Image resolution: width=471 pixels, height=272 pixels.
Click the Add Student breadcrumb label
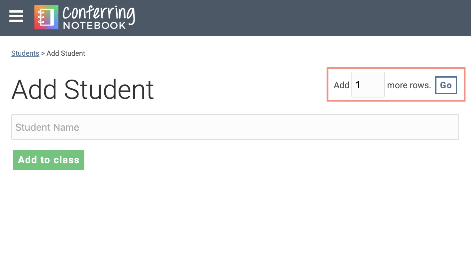[66, 53]
